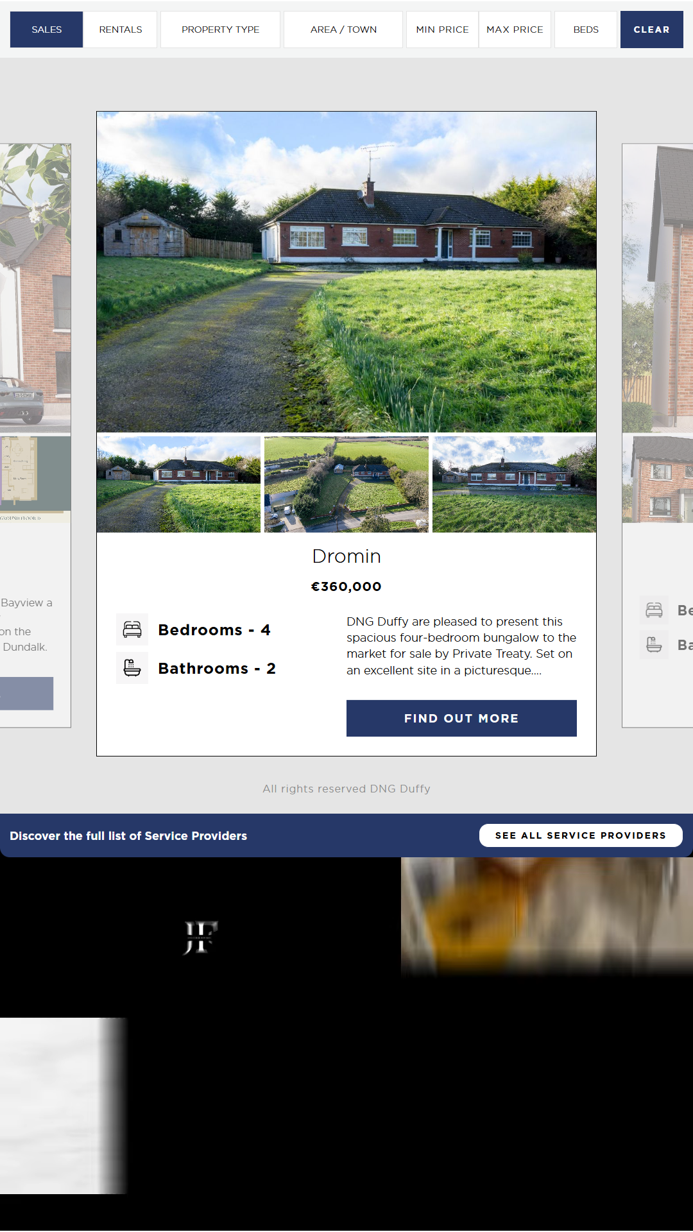Open the Beds filter dropdown

click(586, 30)
